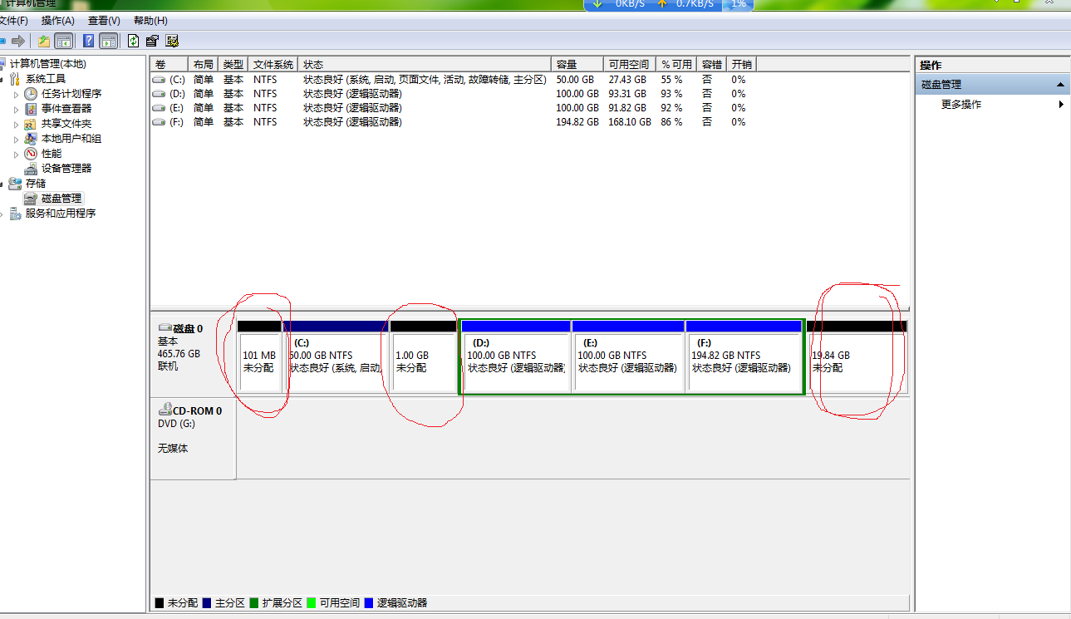Click the 系统工具 tools icon
The height and width of the screenshot is (619, 1071).
coord(15,79)
